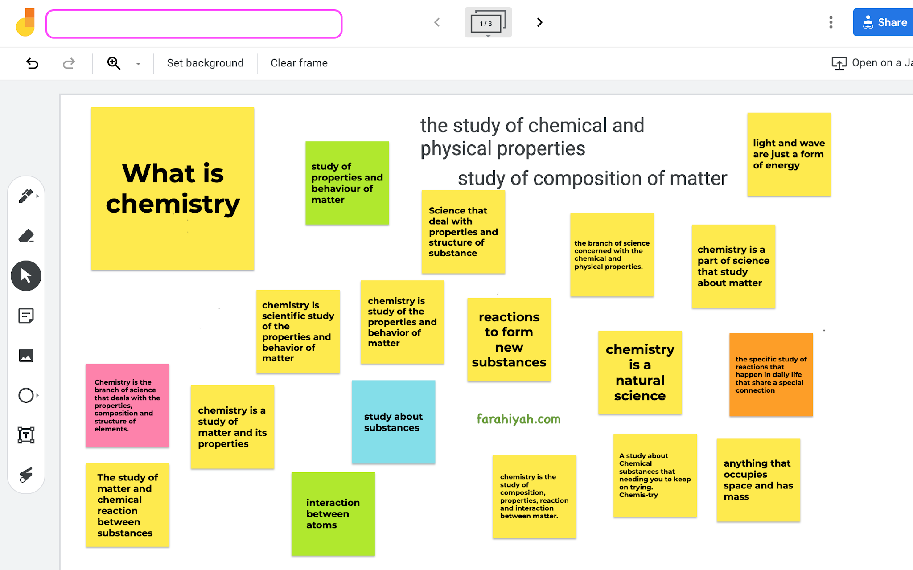The height and width of the screenshot is (570, 913).
Task: Open the Add image tool
Action: click(x=26, y=355)
